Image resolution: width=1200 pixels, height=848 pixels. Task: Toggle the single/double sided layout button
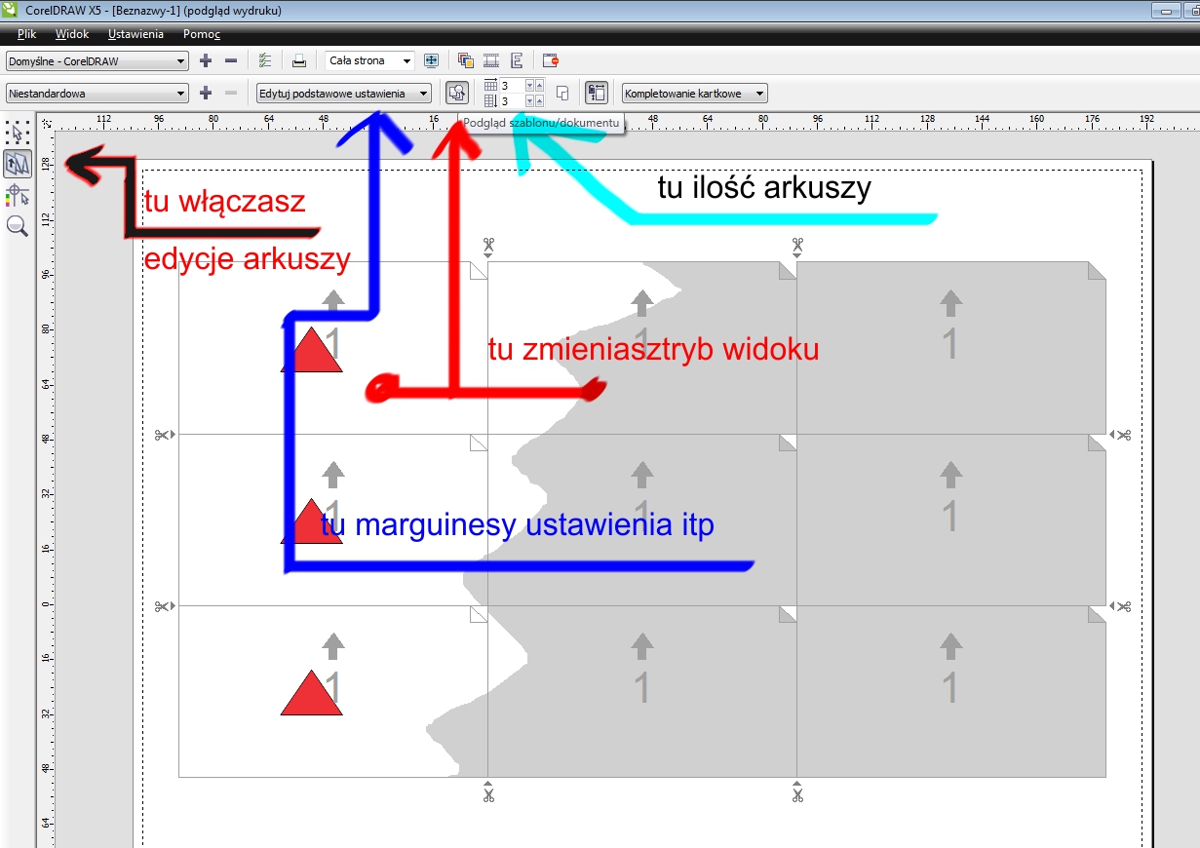pos(562,94)
